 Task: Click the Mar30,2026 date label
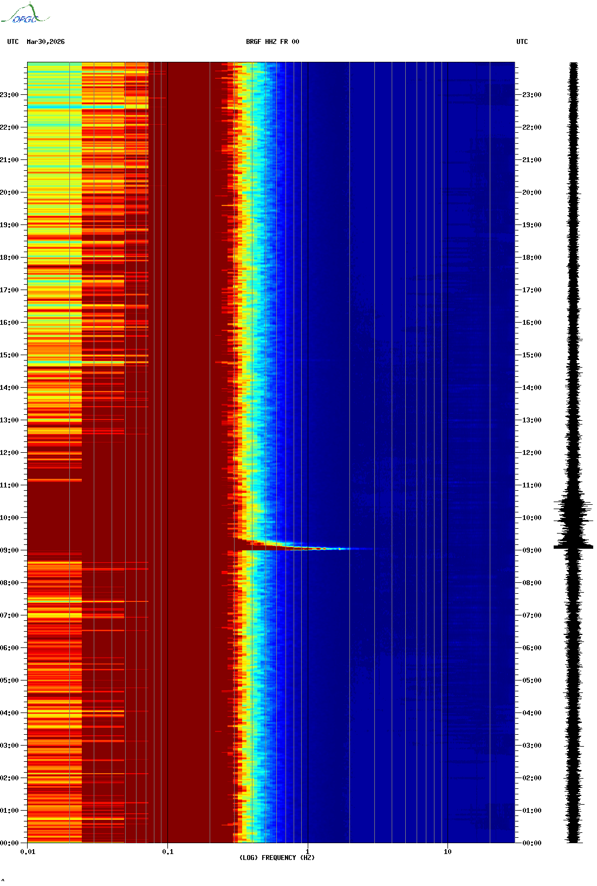click(46, 42)
